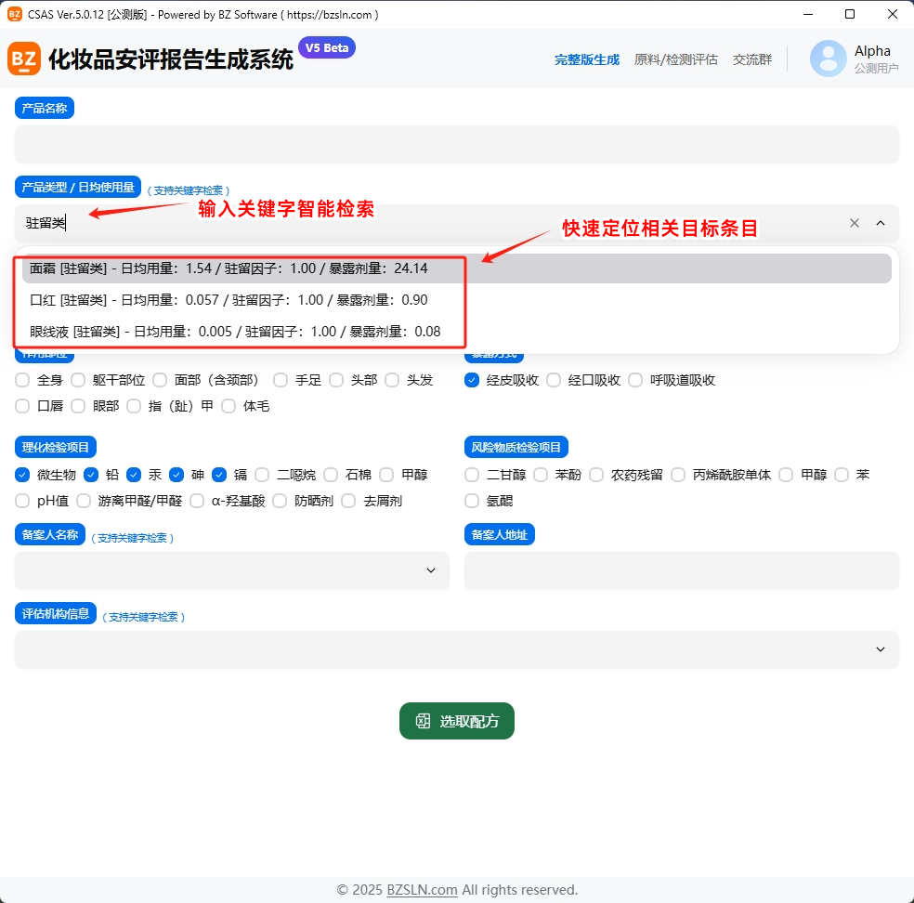Click the 产品名称 label badge

click(44, 107)
